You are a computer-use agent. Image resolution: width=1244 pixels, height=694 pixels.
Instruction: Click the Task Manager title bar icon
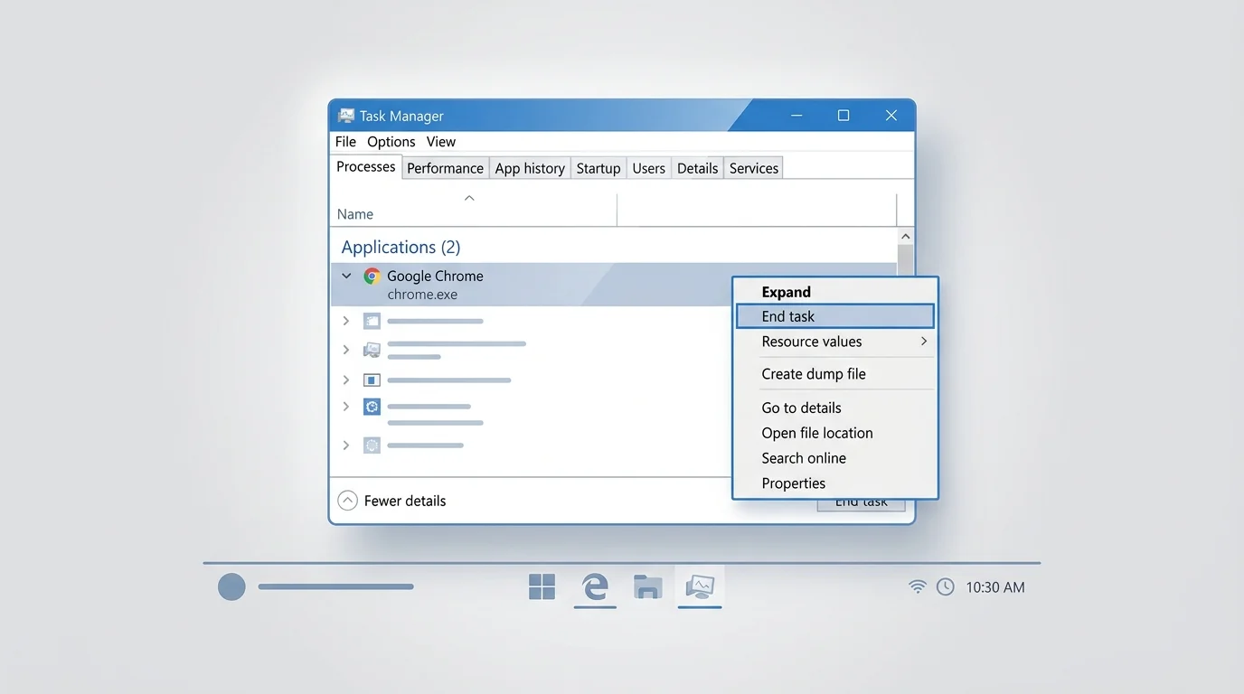346,116
